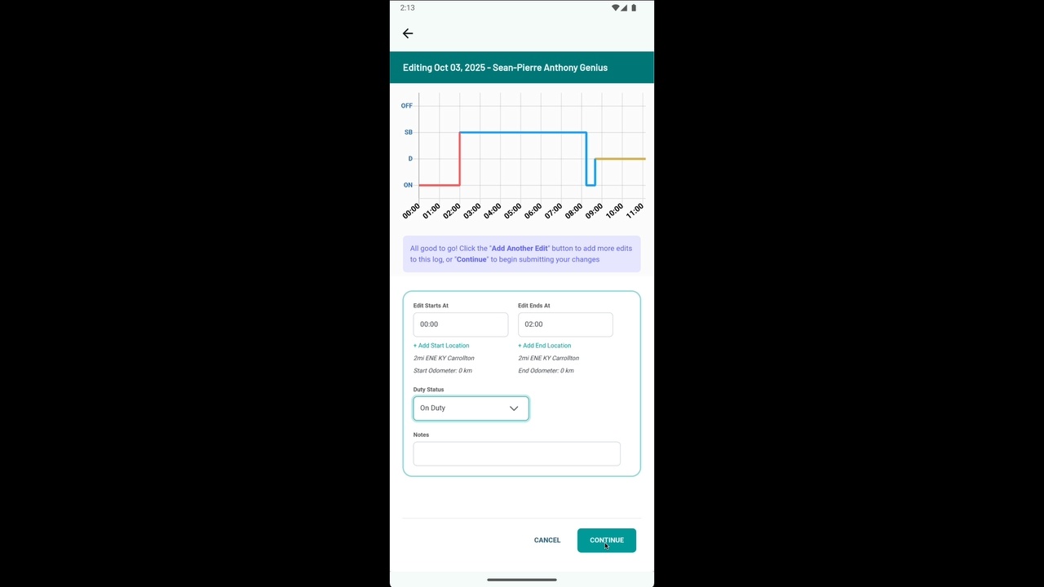Expand the Duty Status chevron arrow
Image resolution: width=1044 pixels, height=587 pixels.
514,408
